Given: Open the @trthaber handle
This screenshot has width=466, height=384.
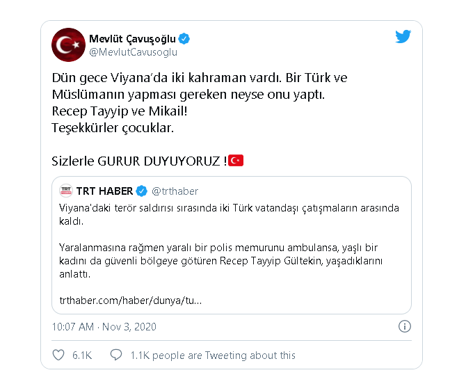Looking at the screenshot, I should pyautogui.click(x=175, y=191).
